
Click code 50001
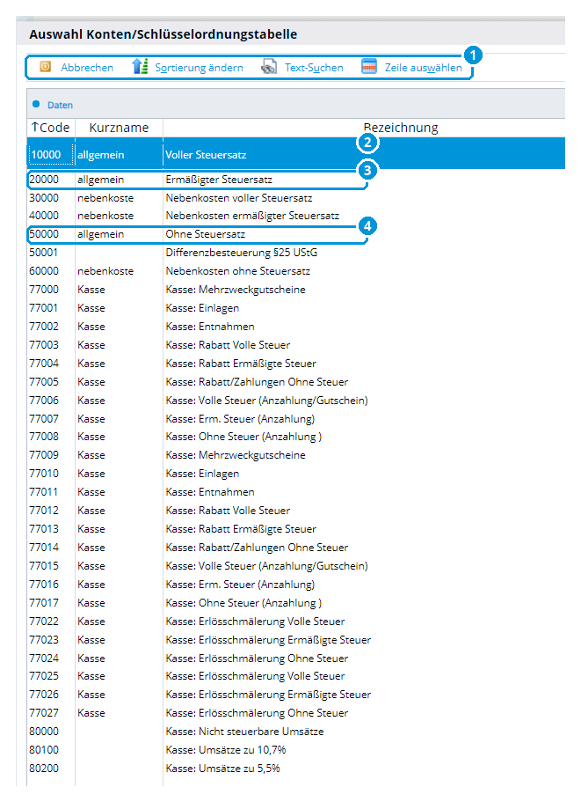(43, 253)
